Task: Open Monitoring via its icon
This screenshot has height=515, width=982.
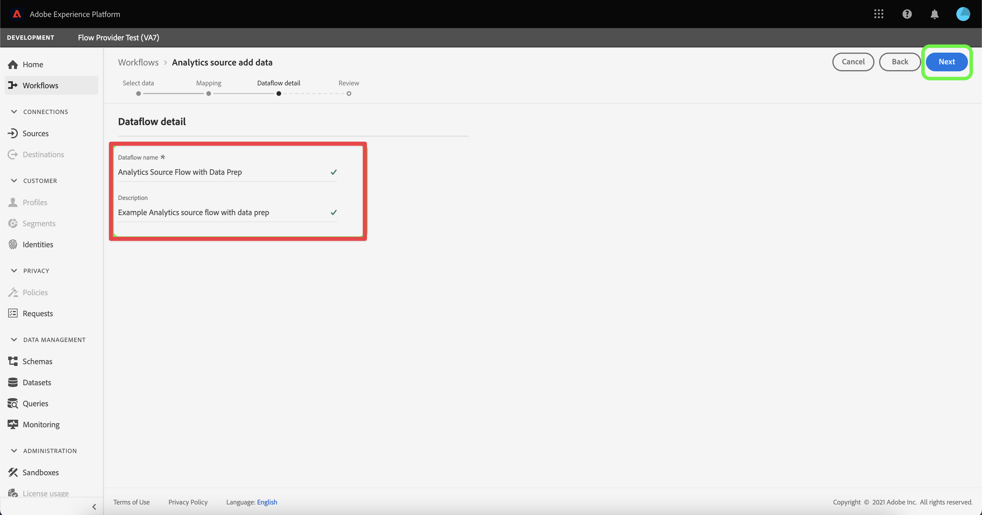Action: click(13, 424)
